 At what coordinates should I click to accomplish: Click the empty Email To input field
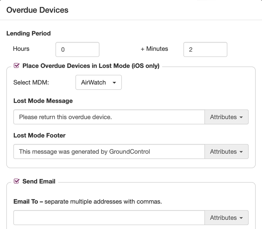(x=109, y=218)
